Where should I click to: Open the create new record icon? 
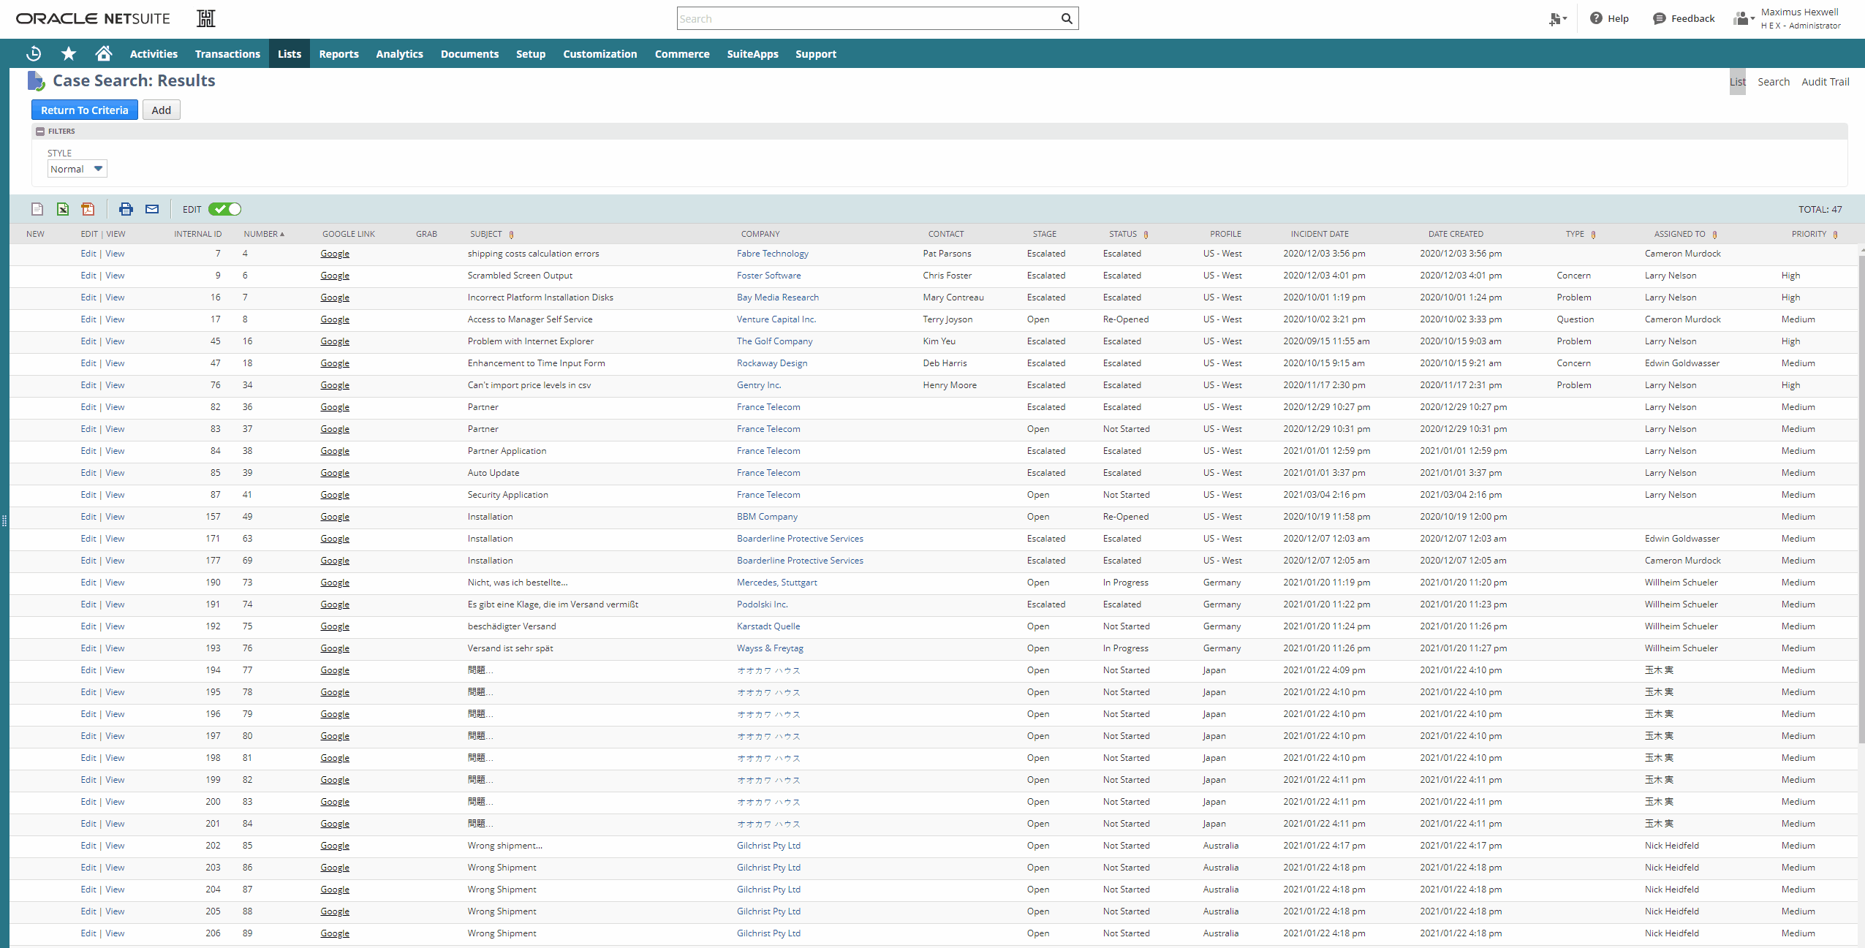pyautogui.click(x=1557, y=19)
